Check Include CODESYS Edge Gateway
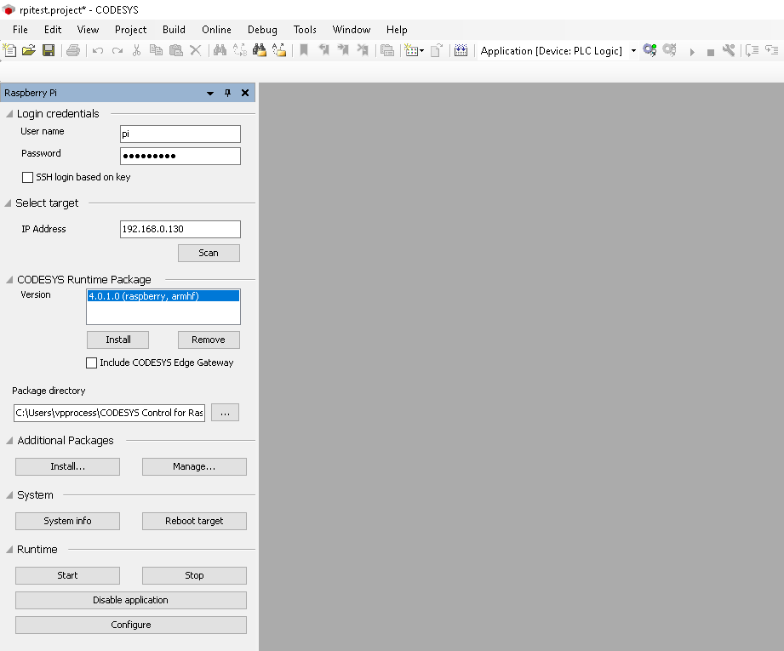The image size is (784, 651). pos(91,363)
